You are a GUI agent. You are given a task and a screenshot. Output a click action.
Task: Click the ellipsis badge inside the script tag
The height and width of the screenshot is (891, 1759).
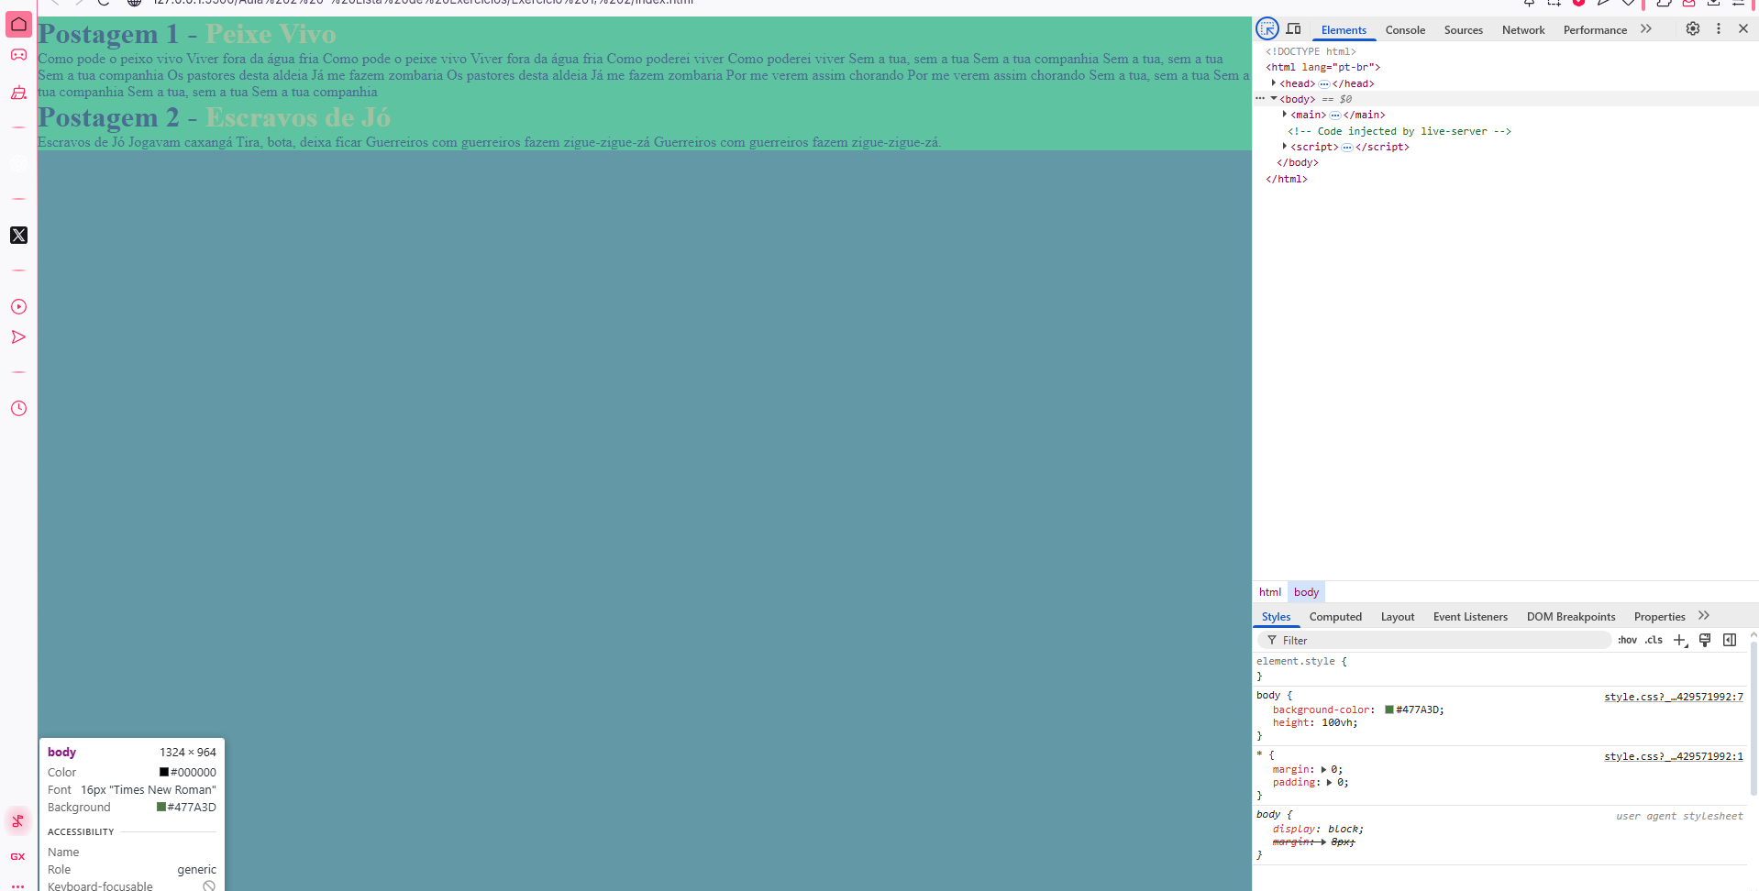coord(1346,147)
